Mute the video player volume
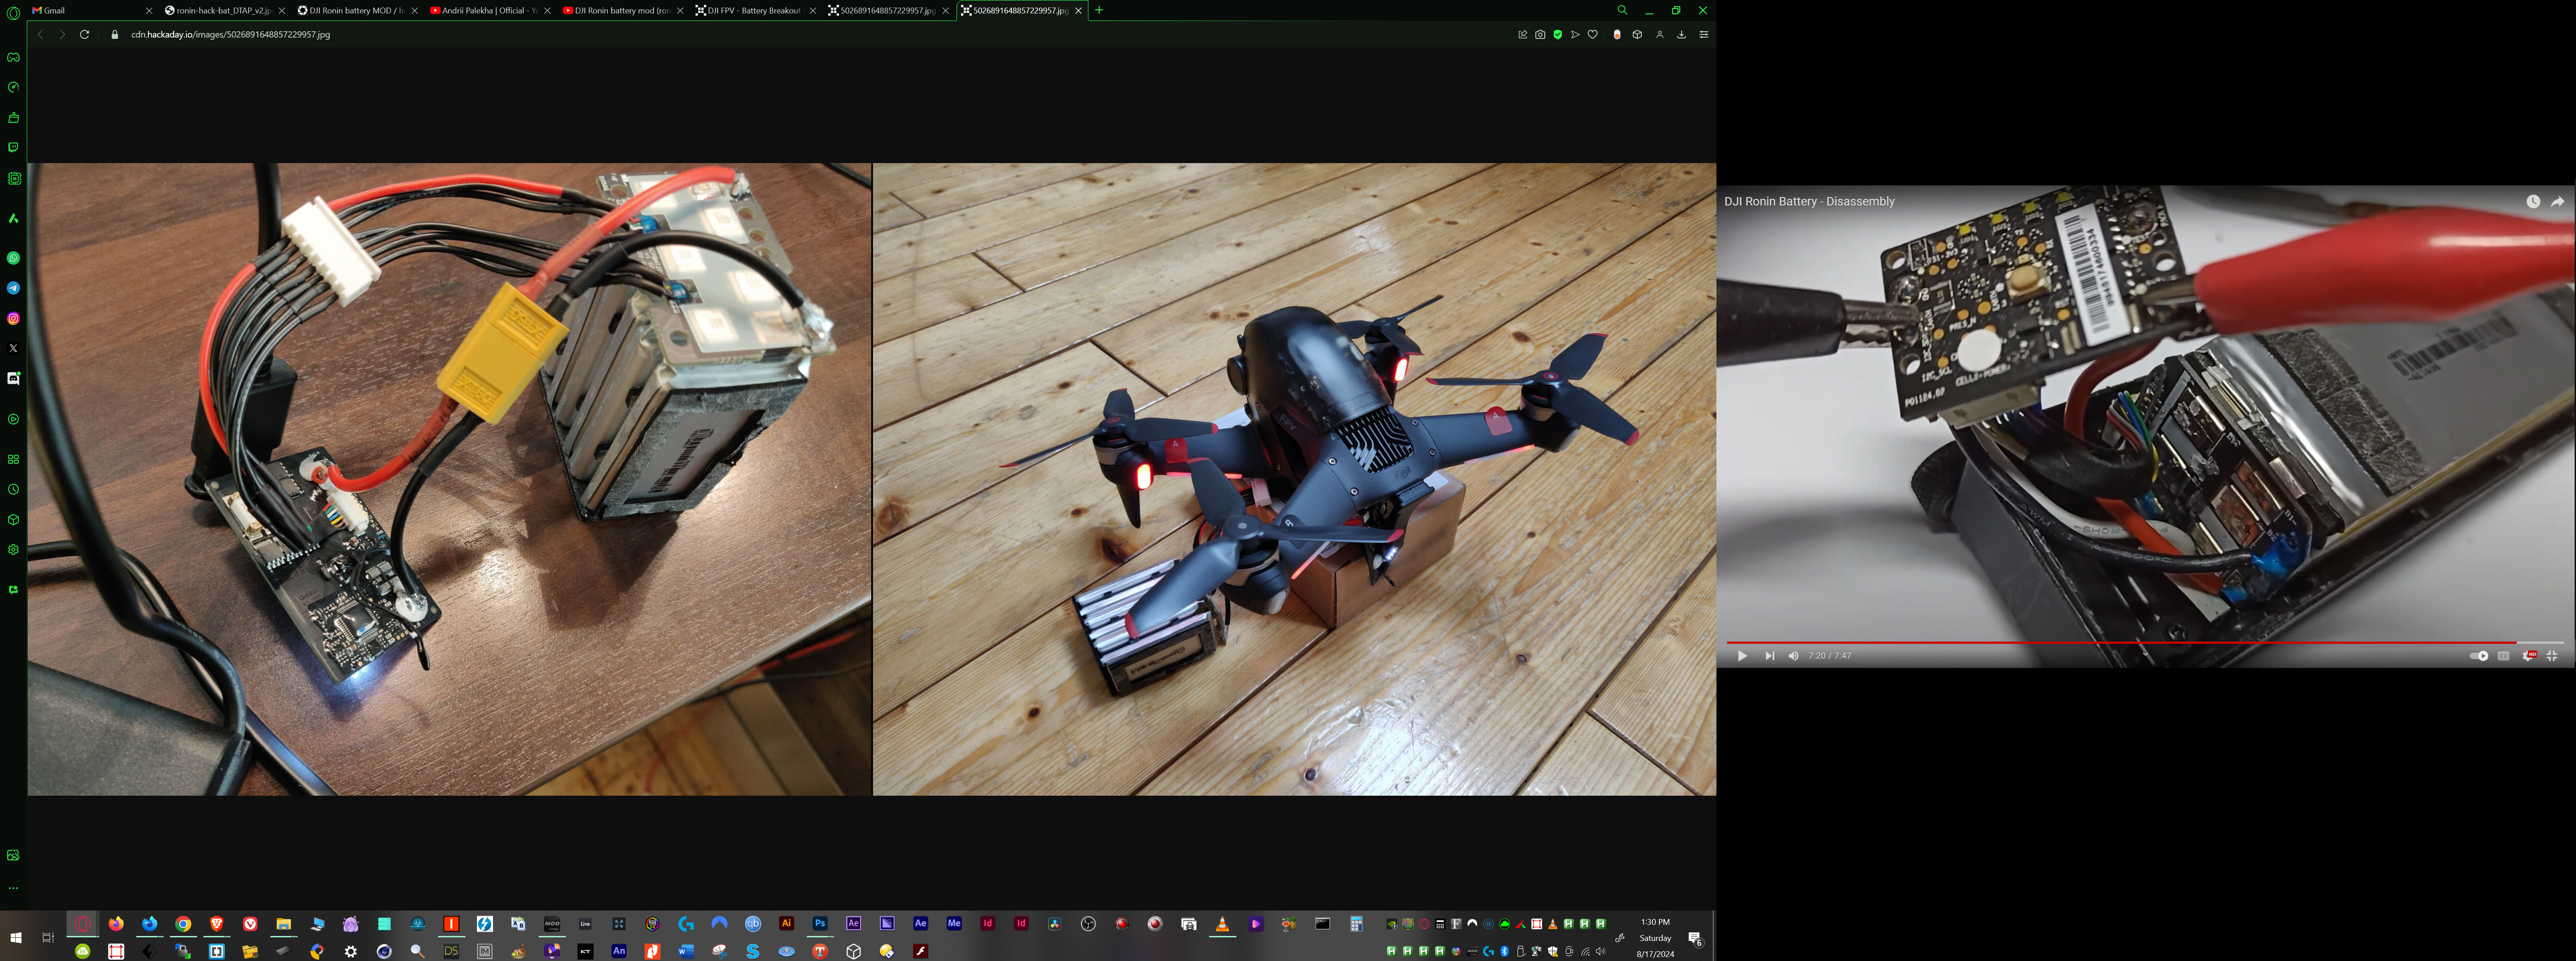The image size is (2576, 961). (1793, 656)
